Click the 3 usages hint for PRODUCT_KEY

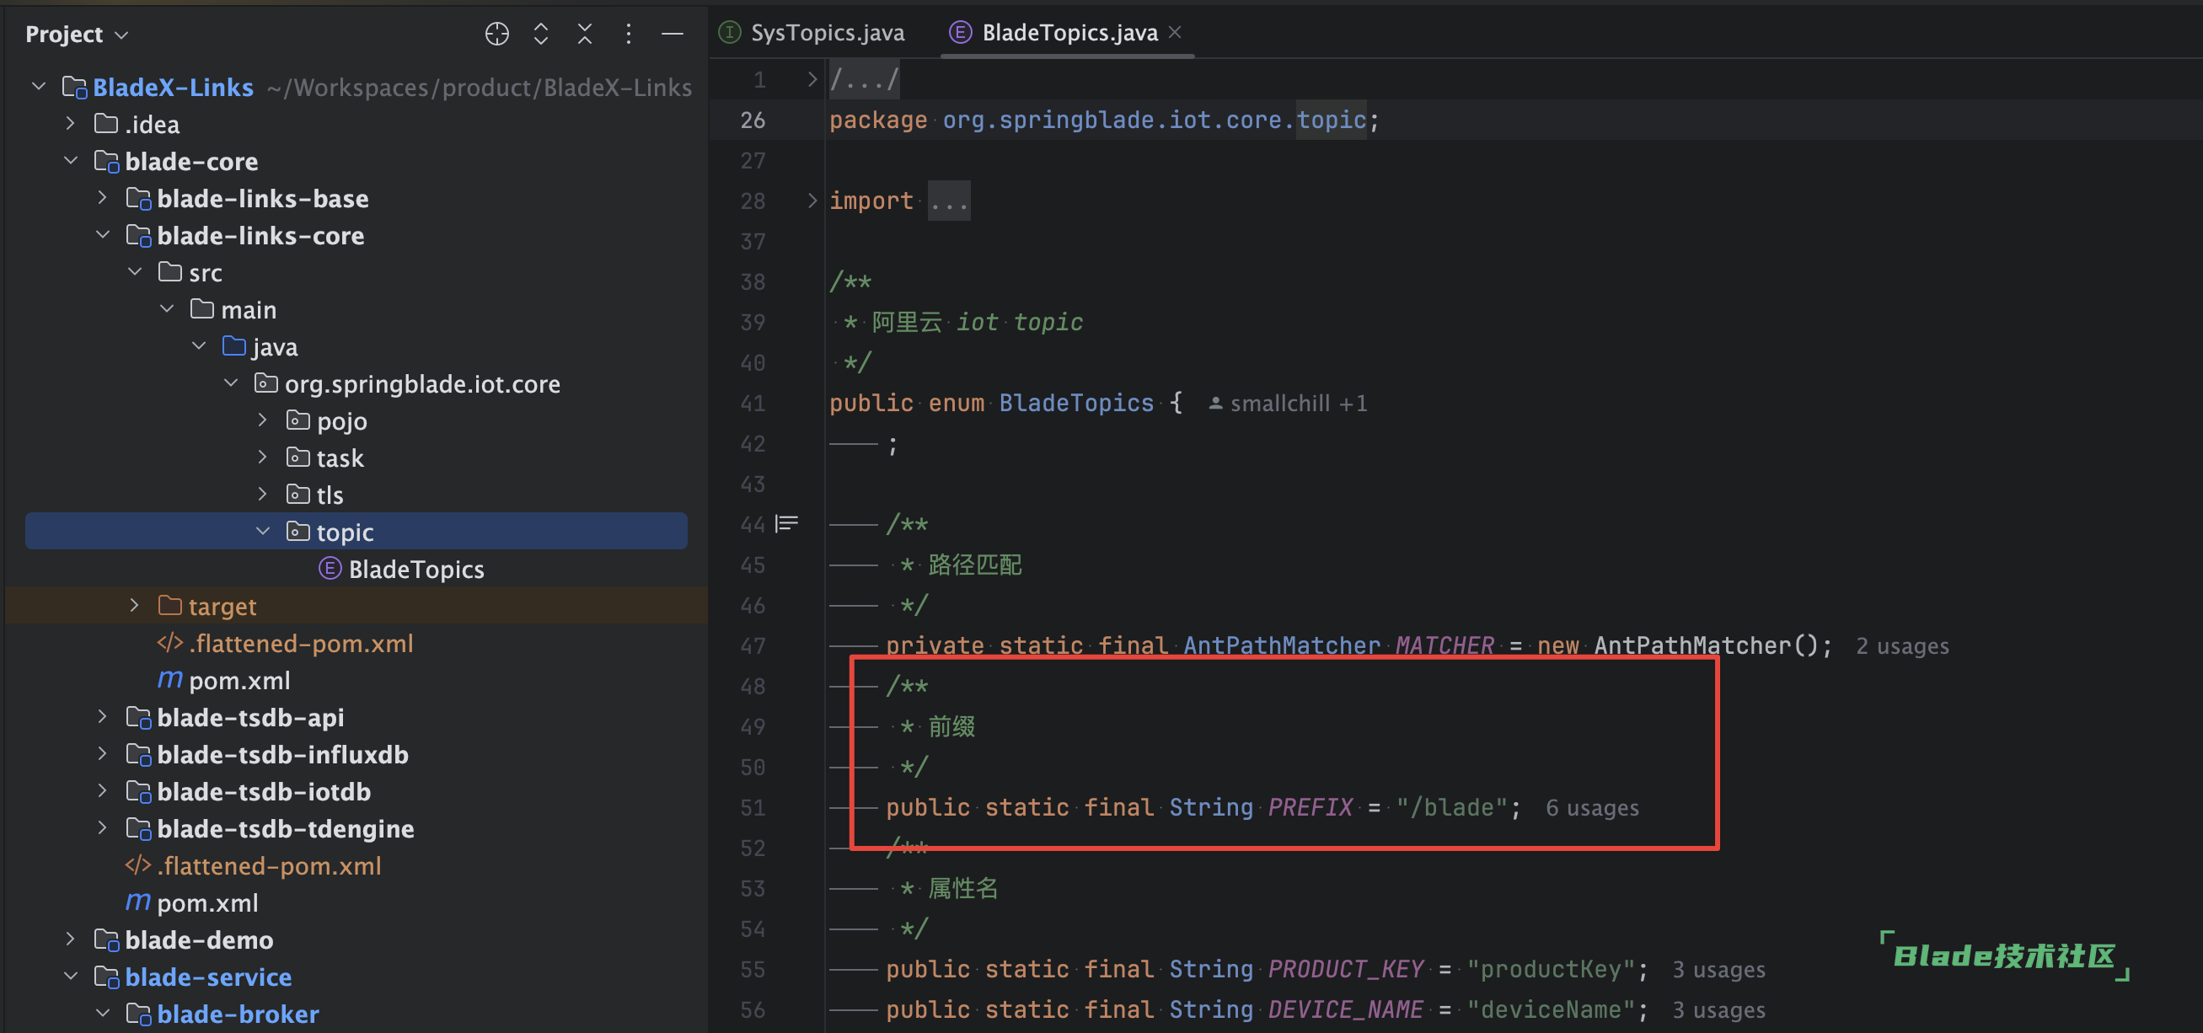tap(1718, 970)
